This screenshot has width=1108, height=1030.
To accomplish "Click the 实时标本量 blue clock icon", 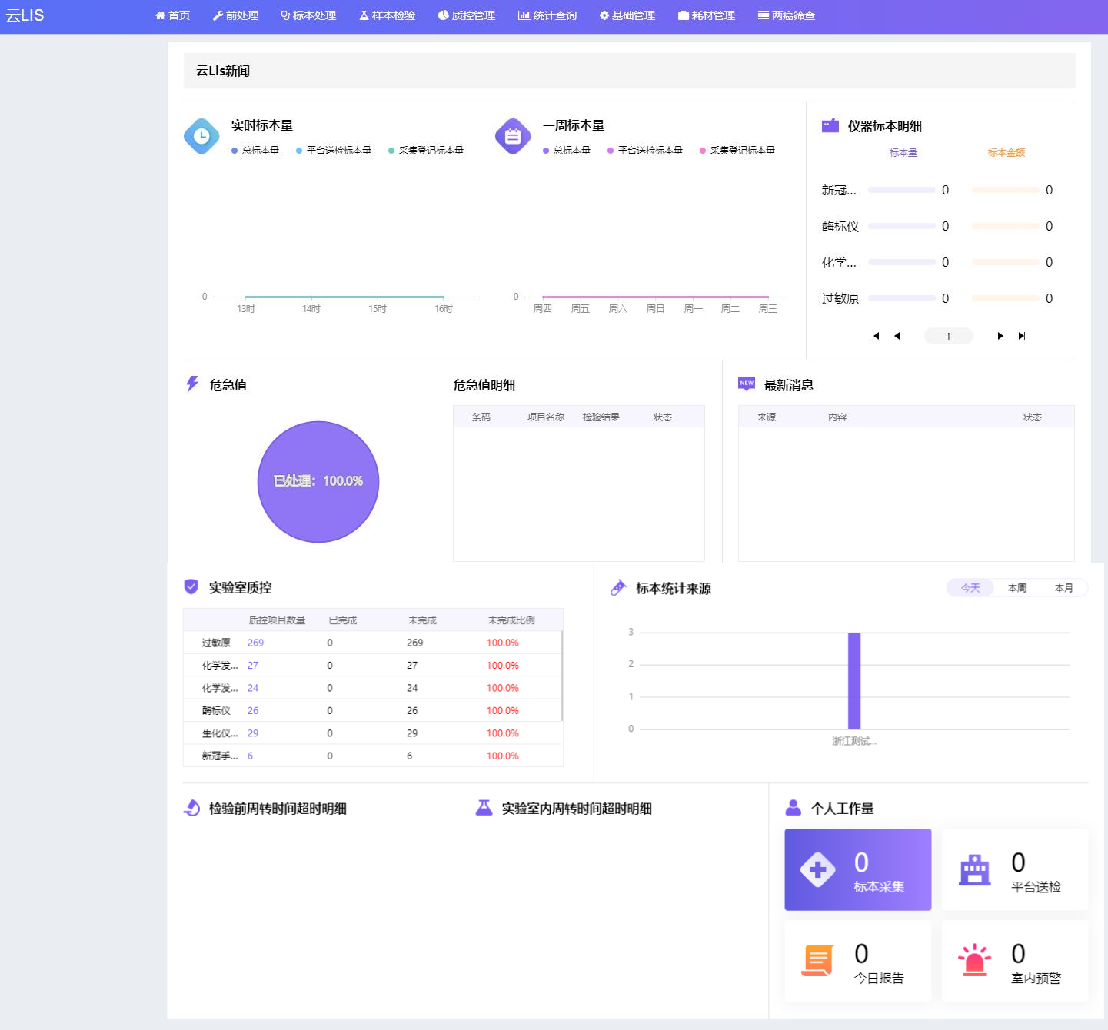I will [x=201, y=136].
